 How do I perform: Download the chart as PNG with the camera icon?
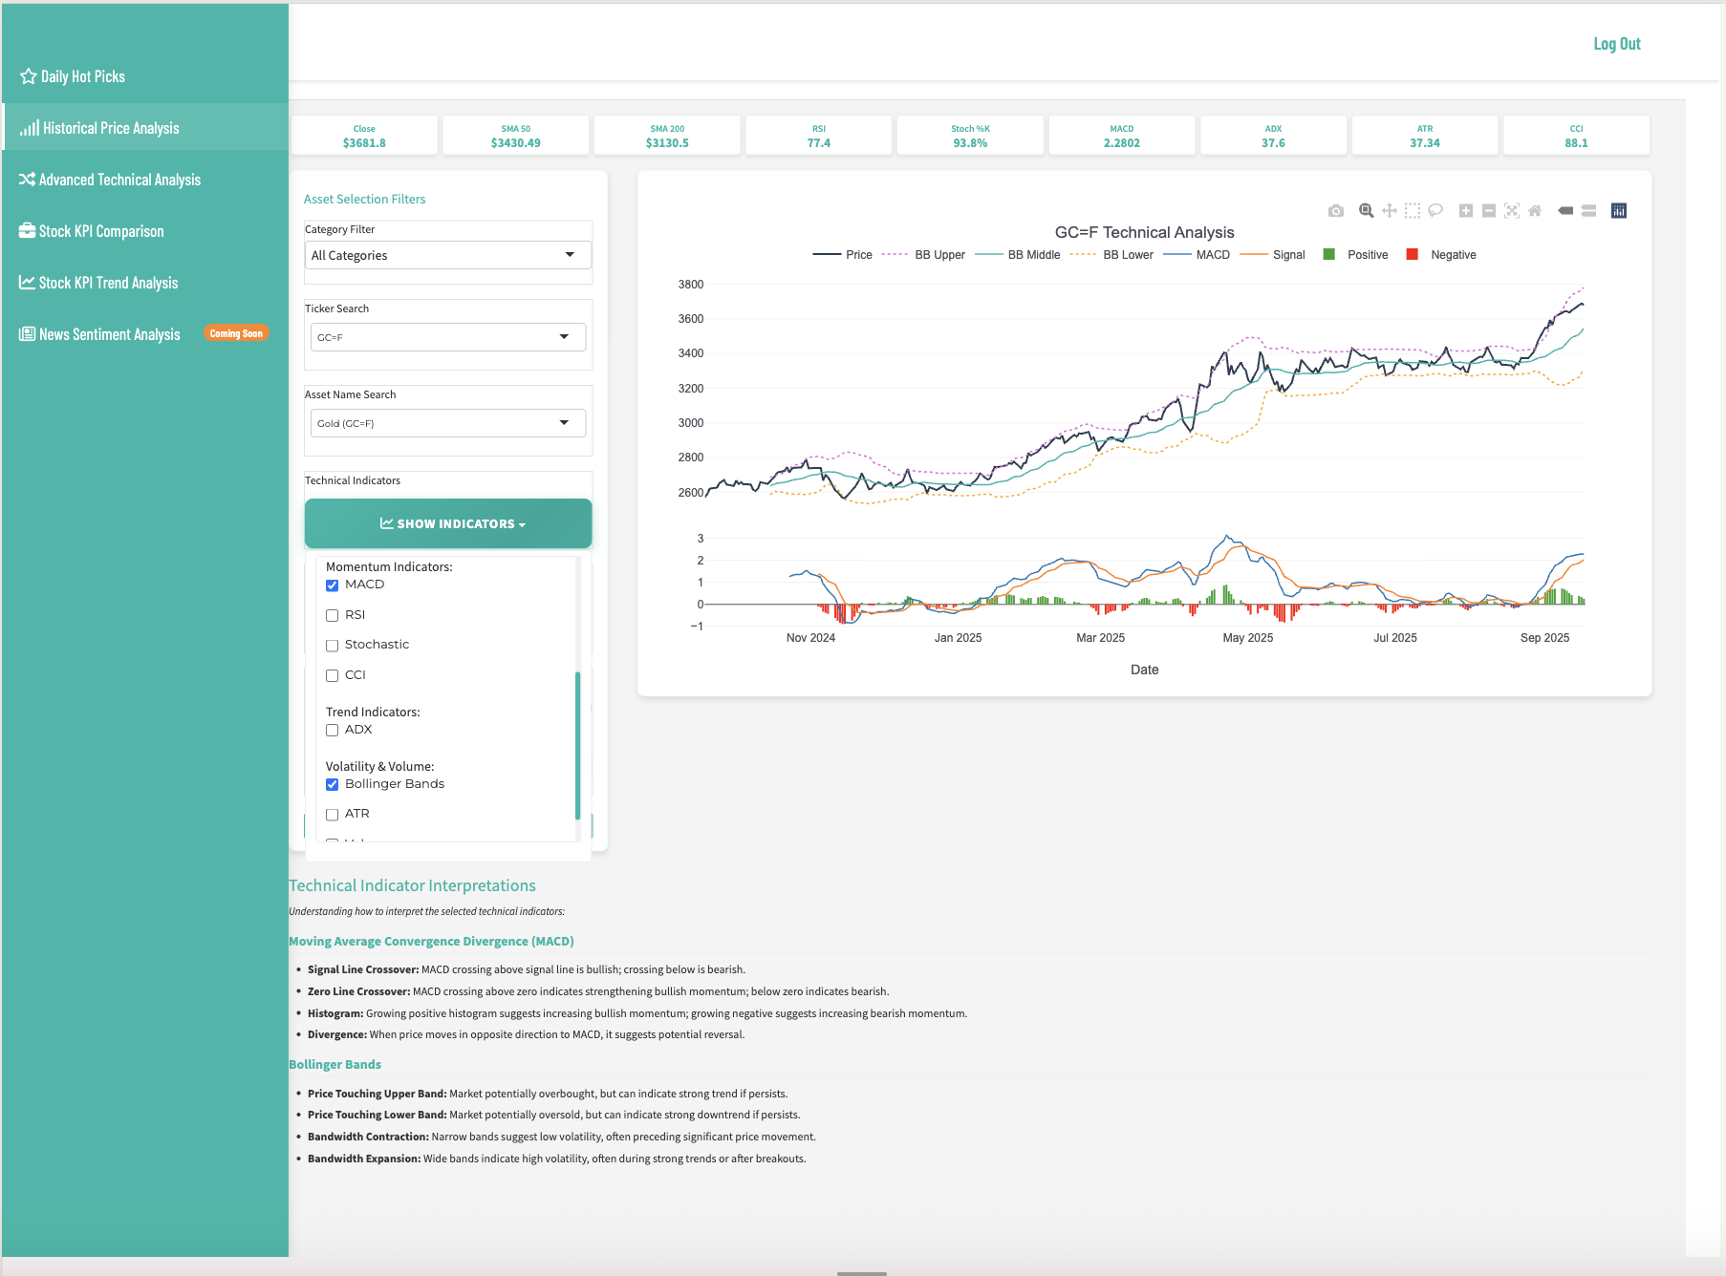point(1336,211)
